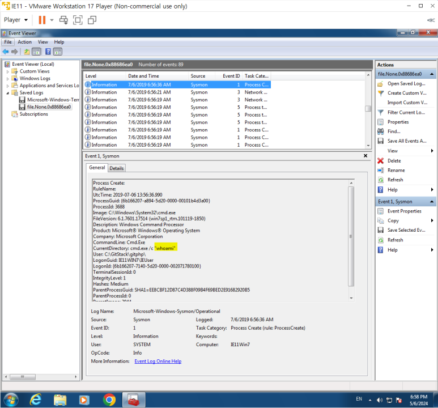Show hidden system tray icons
This screenshot has height=408, width=438.
(x=370, y=400)
